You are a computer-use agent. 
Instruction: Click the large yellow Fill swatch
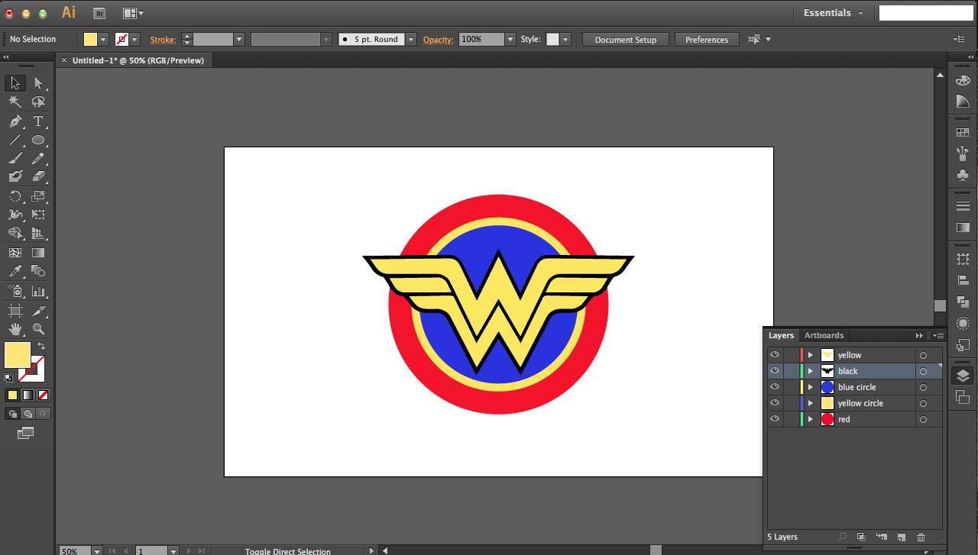tap(18, 355)
